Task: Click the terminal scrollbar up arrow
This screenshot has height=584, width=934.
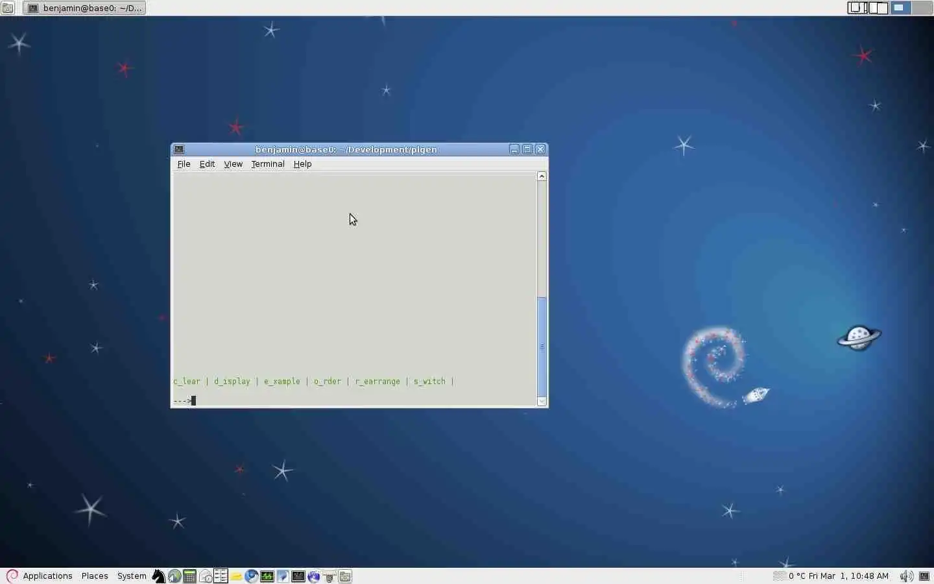Action: 542,176
